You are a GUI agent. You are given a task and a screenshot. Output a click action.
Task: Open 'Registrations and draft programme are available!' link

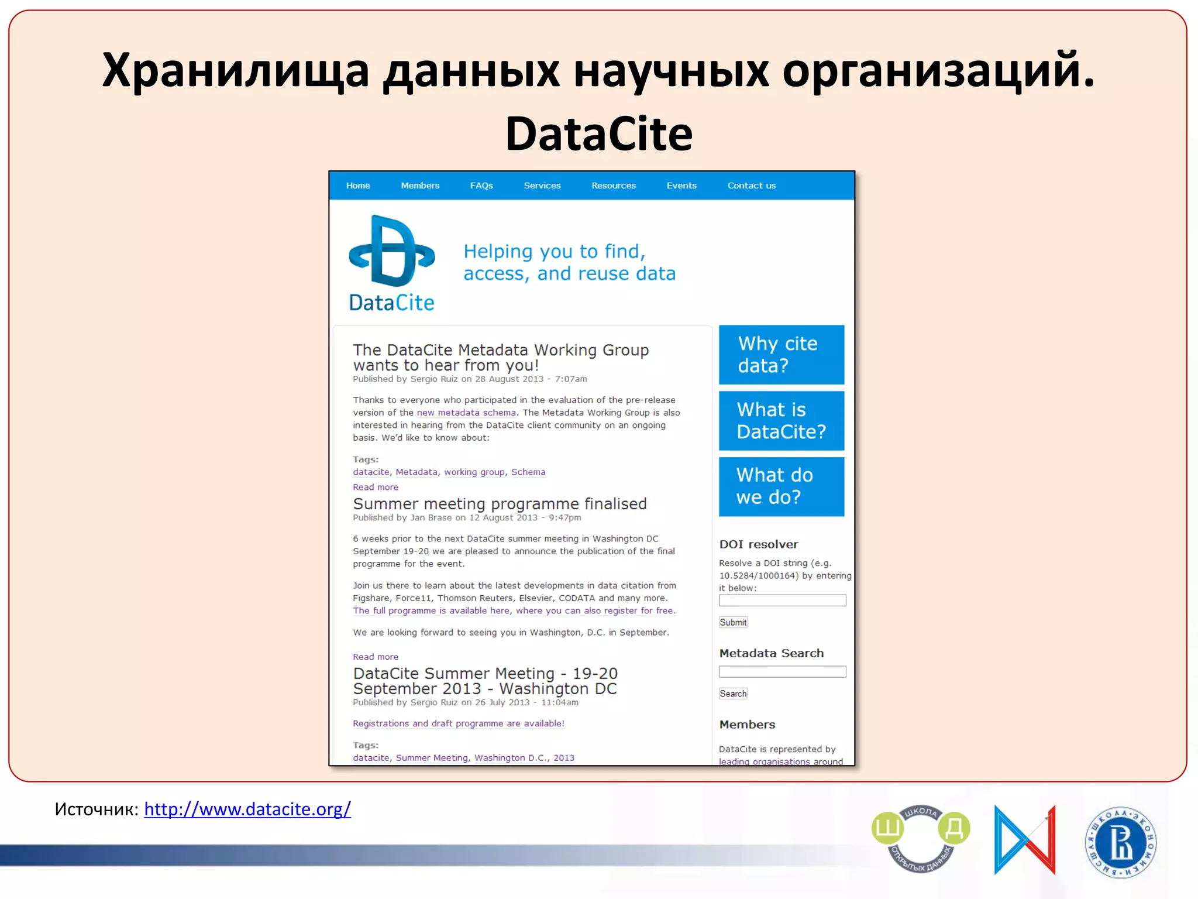click(459, 723)
